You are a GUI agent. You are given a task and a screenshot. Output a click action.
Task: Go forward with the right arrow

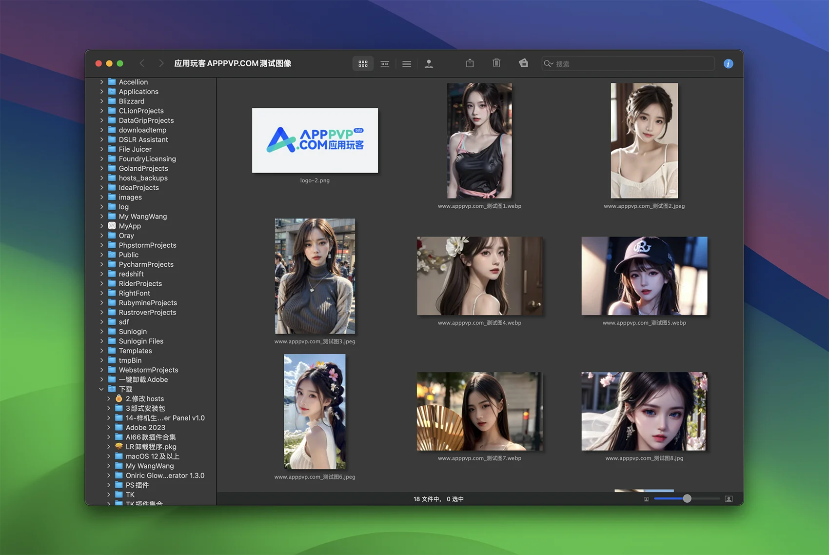tap(161, 63)
